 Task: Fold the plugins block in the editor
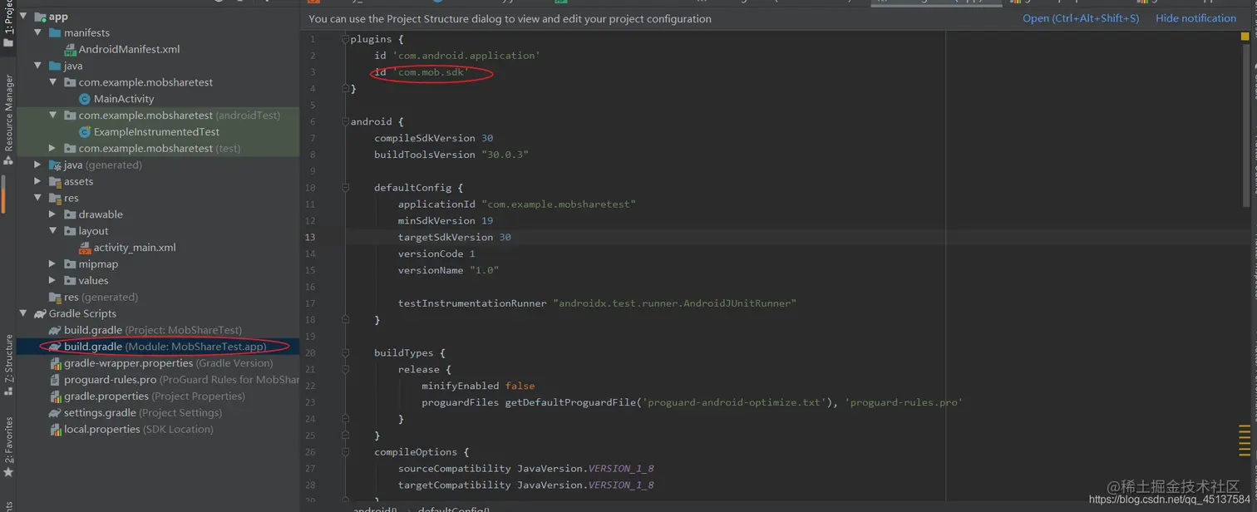click(346, 39)
